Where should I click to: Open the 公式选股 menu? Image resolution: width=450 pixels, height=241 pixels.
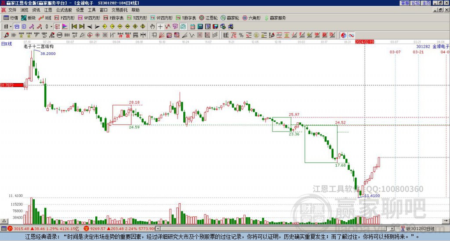(64, 10)
